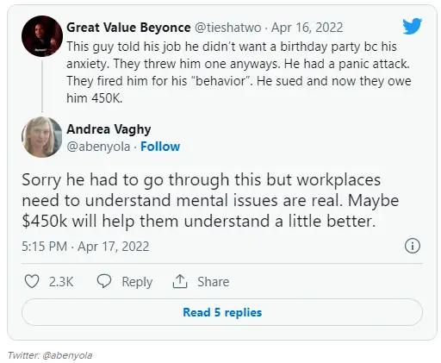The width and height of the screenshot is (441, 363).
Task: Click the 2.3K likes count
Action: [61, 282]
